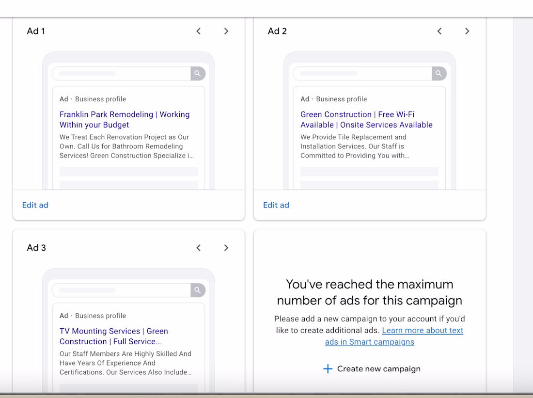This screenshot has height=398, width=533.
Task: Click 'We Provide Tile Replacement' description
Action: click(x=355, y=146)
